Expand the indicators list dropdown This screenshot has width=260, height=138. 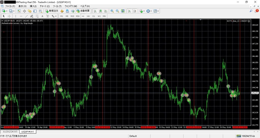[144, 11]
